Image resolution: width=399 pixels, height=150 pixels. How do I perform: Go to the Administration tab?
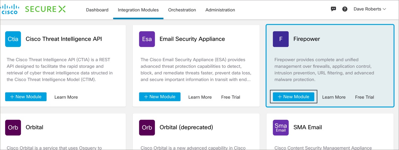point(220,10)
